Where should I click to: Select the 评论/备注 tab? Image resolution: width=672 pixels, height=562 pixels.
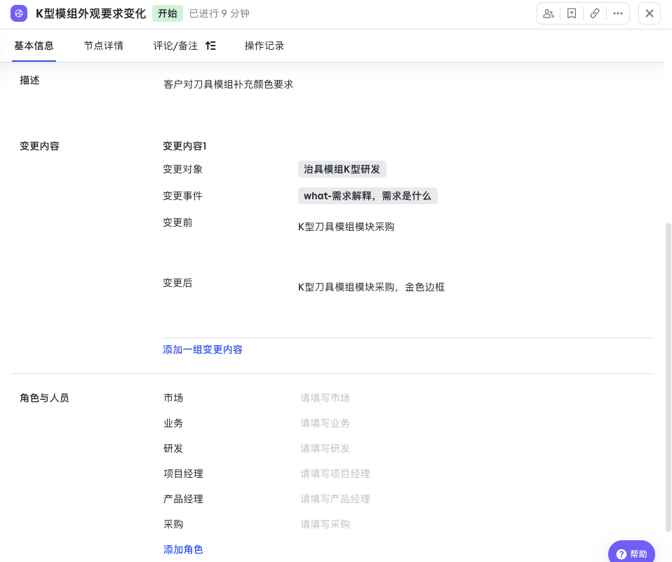coord(175,46)
